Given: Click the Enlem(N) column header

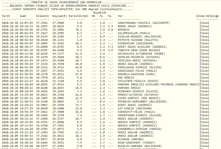Looking at the screenshot, I should [x=43, y=16].
